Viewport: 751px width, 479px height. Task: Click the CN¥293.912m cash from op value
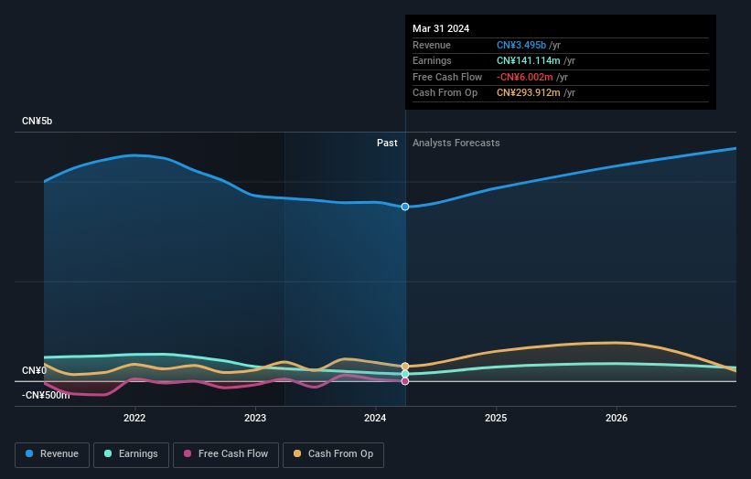(x=529, y=93)
